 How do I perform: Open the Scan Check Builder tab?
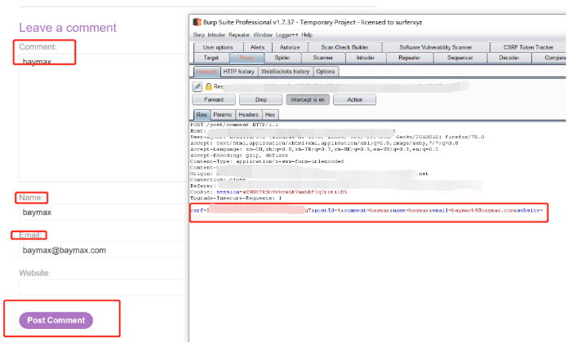click(345, 47)
